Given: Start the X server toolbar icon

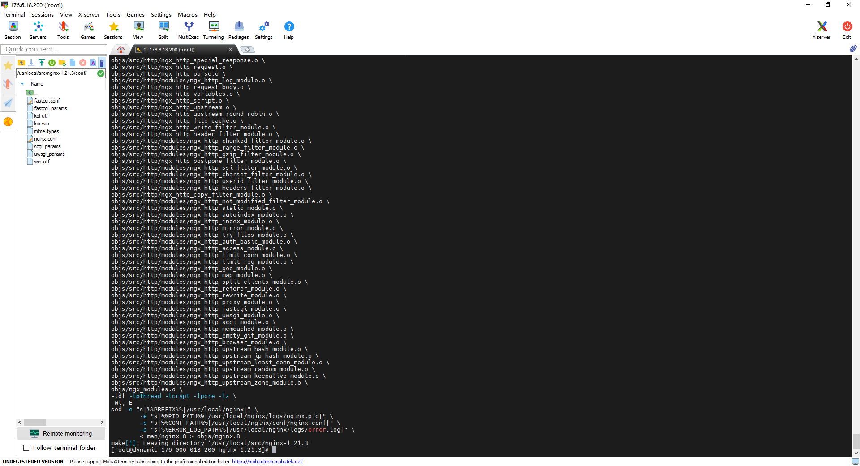Looking at the screenshot, I should 821,30.
